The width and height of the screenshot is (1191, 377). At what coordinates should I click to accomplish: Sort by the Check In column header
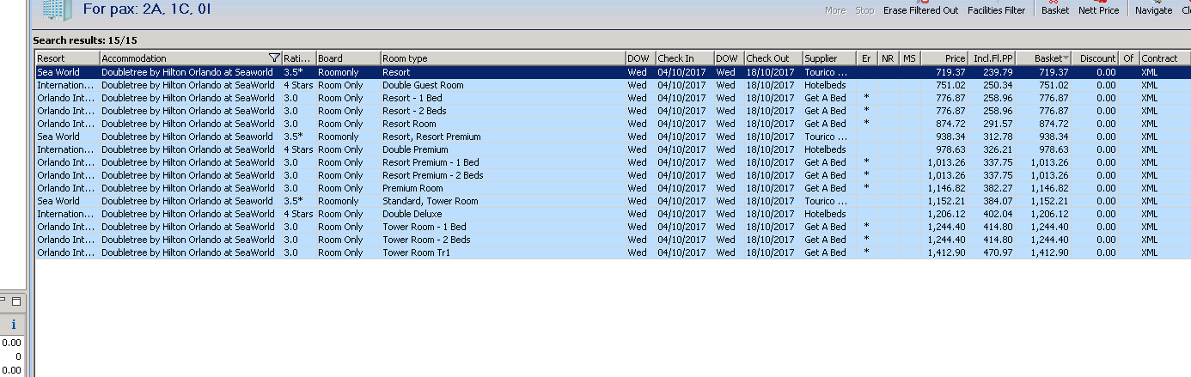tap(684, 58)
